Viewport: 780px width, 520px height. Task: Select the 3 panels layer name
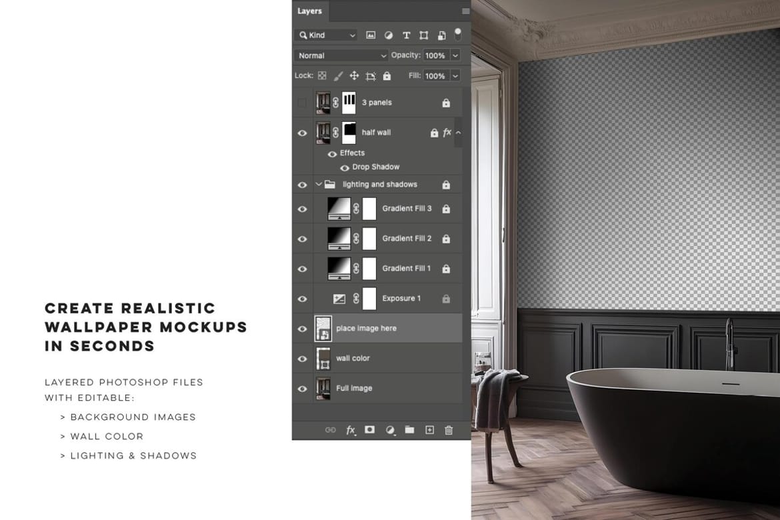point(377,103)
